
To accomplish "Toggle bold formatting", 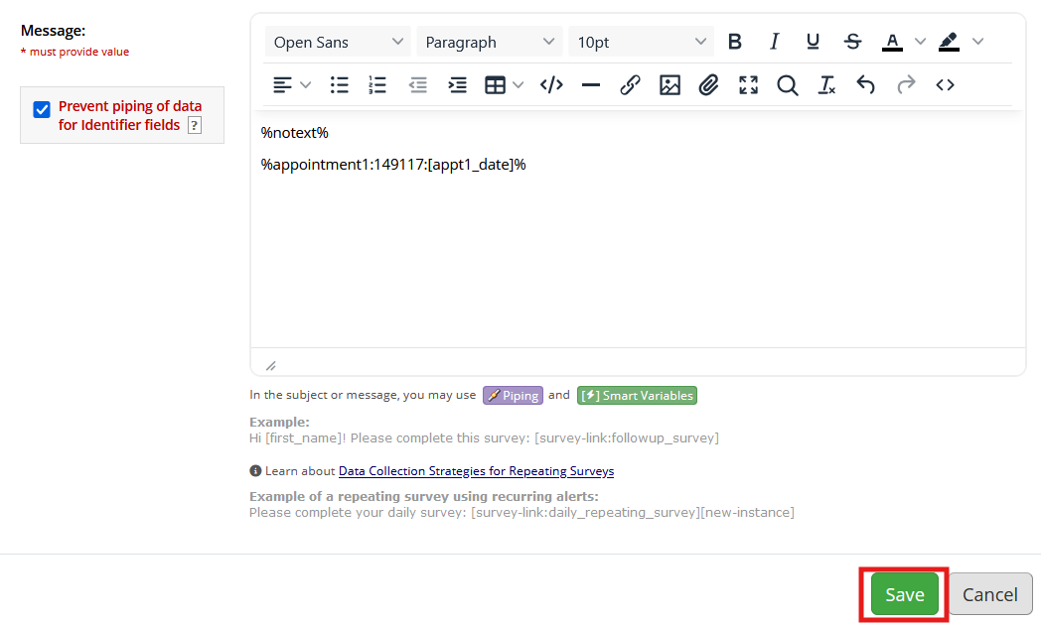I will (734, 42).
